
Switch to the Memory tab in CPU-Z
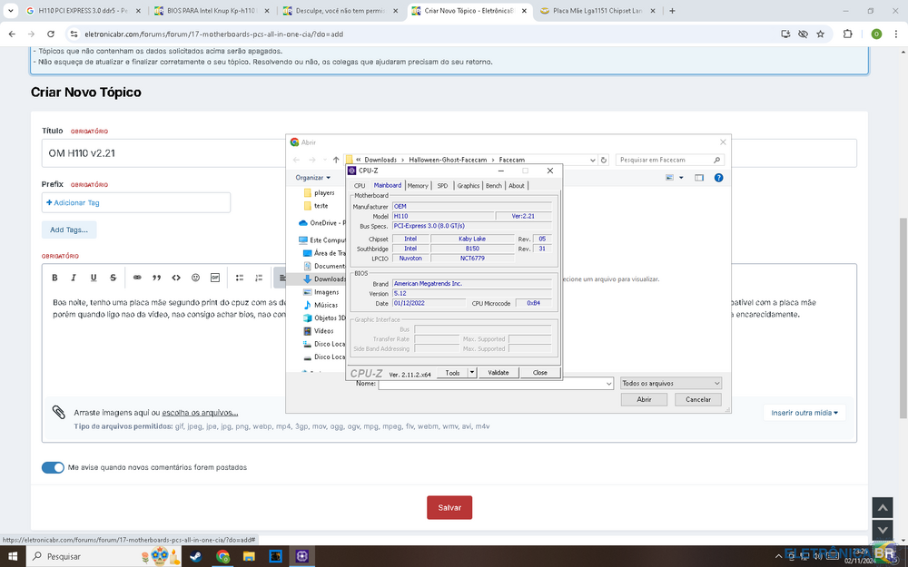click(418, 185)
